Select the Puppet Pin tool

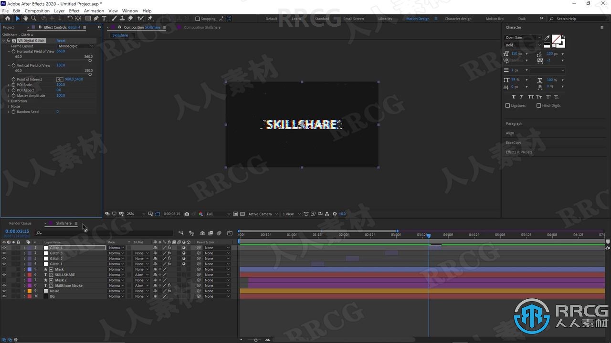[x=150, y=19]
